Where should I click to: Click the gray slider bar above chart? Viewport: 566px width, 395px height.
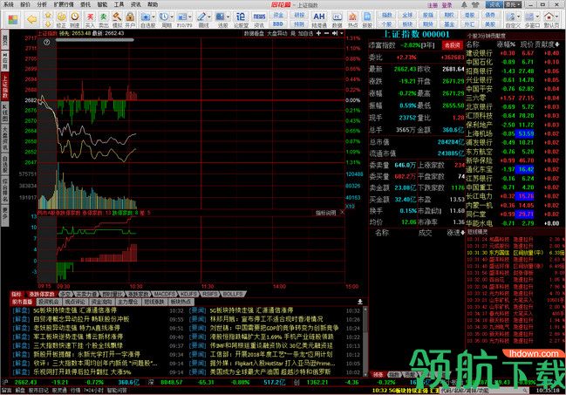pos(94,40)
